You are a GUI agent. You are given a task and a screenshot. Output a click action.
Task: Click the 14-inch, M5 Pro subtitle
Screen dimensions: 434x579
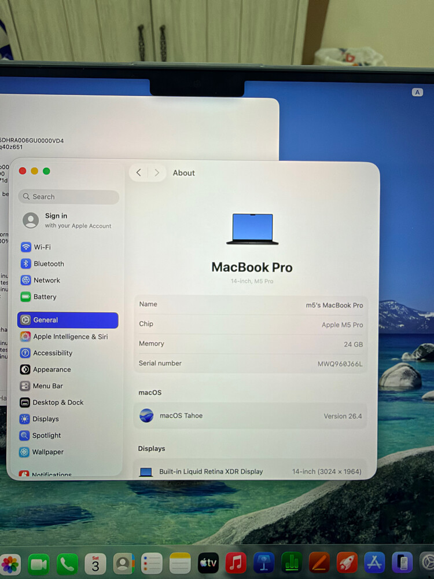pyautogui.click(x=252, y=281)
